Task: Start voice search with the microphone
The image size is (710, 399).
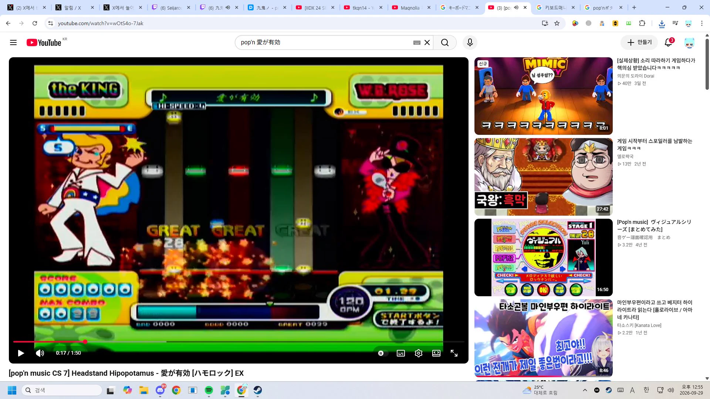Action: (470, 42)
